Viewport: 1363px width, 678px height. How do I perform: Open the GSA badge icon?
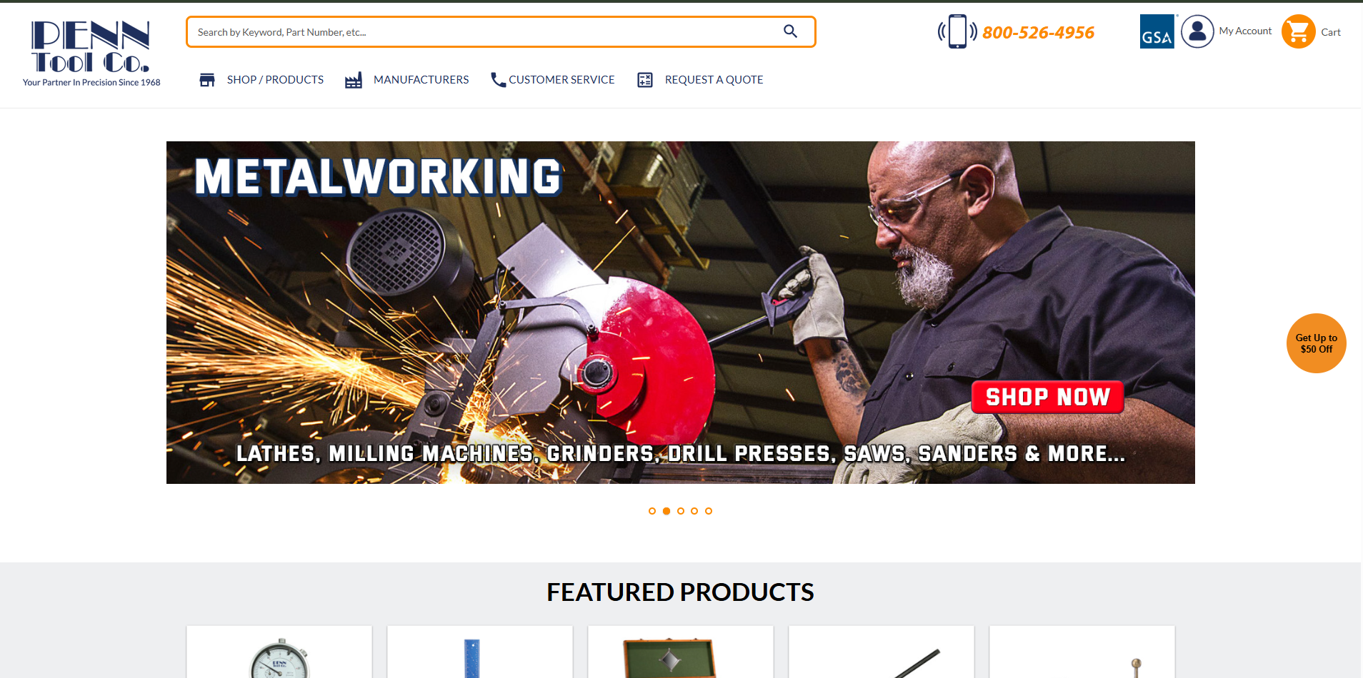point(1157,31)
